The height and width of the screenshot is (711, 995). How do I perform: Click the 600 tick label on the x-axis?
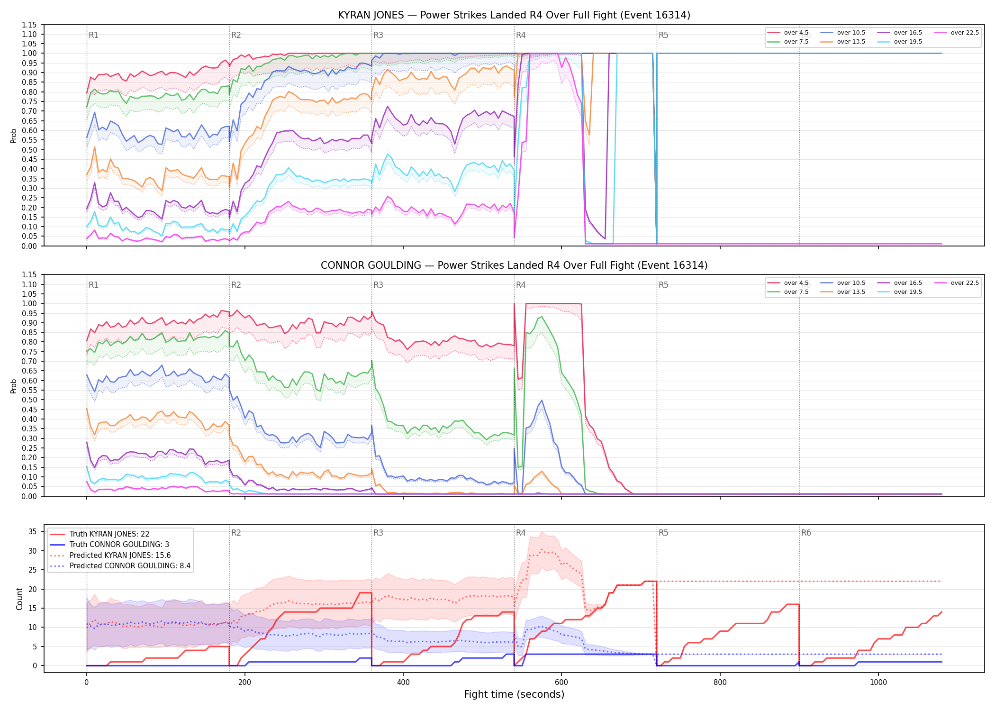(561, 683)
